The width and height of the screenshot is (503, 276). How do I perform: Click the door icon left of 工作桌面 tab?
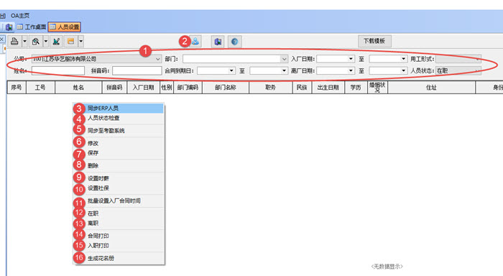(x=9, y=27)
